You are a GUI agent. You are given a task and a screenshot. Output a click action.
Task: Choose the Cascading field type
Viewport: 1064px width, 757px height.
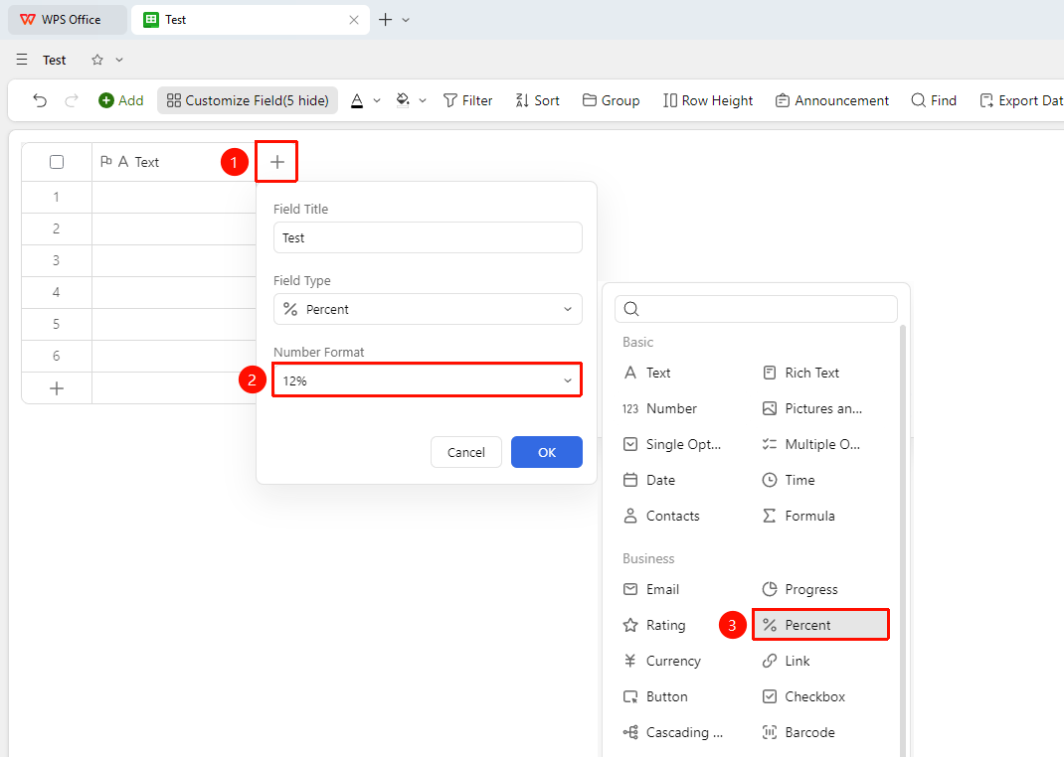[672, 732]
